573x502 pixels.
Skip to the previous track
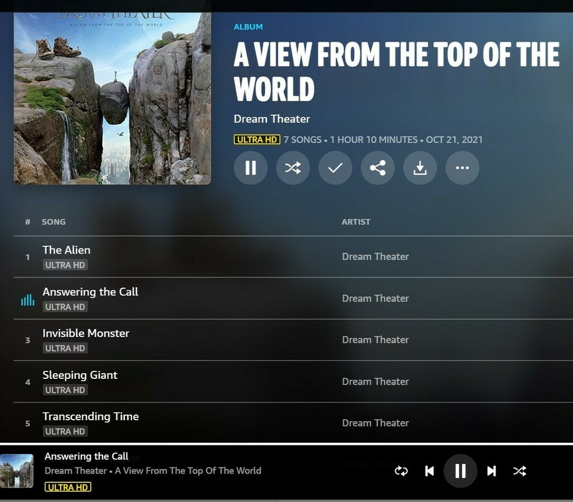click(x=430, y=471)
